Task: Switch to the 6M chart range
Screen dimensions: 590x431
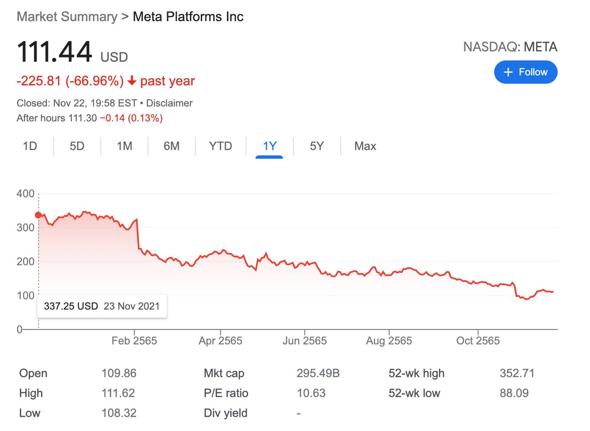Action: tap(171, 146)
